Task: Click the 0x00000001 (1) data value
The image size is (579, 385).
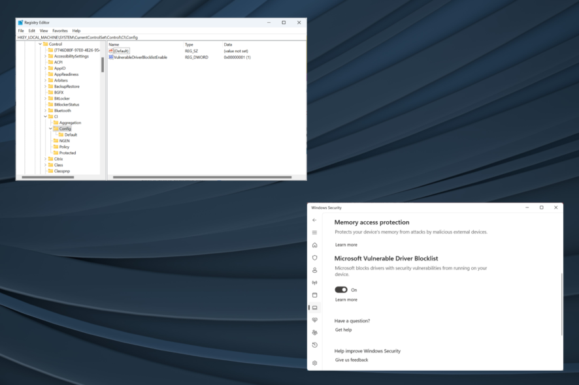Action: click(x=237, y=57)
